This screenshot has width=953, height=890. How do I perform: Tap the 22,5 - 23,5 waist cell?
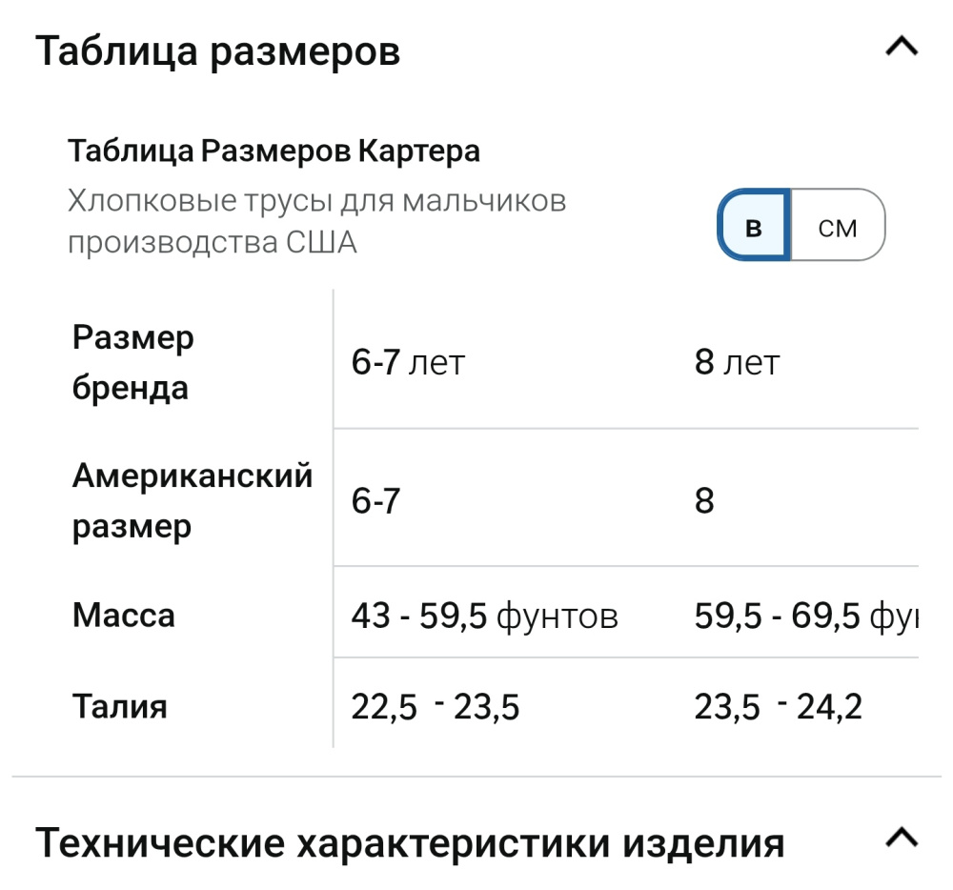pyautogui.click(x=436, y=707)
